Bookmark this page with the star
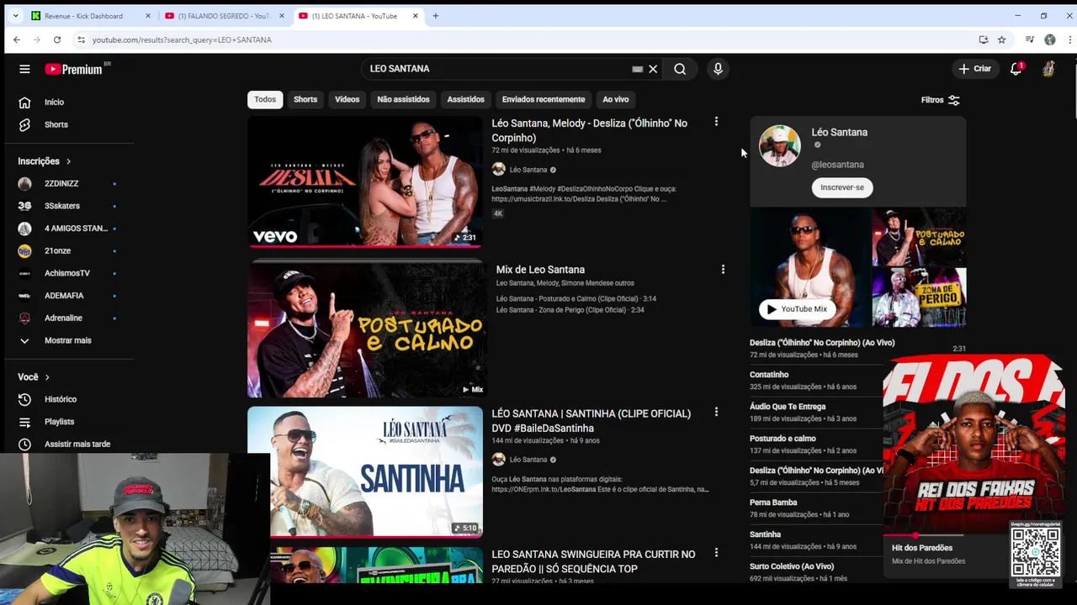This screenshot has width=1077, height=605. (1001, 39)
